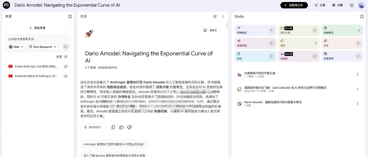Open source titled Inside the Mind of Anthropic CE...

36,76
